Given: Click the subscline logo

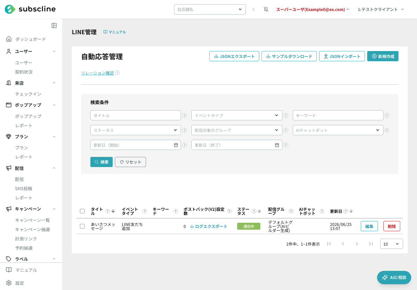Looking at the screenshot, I should point(30,9).
